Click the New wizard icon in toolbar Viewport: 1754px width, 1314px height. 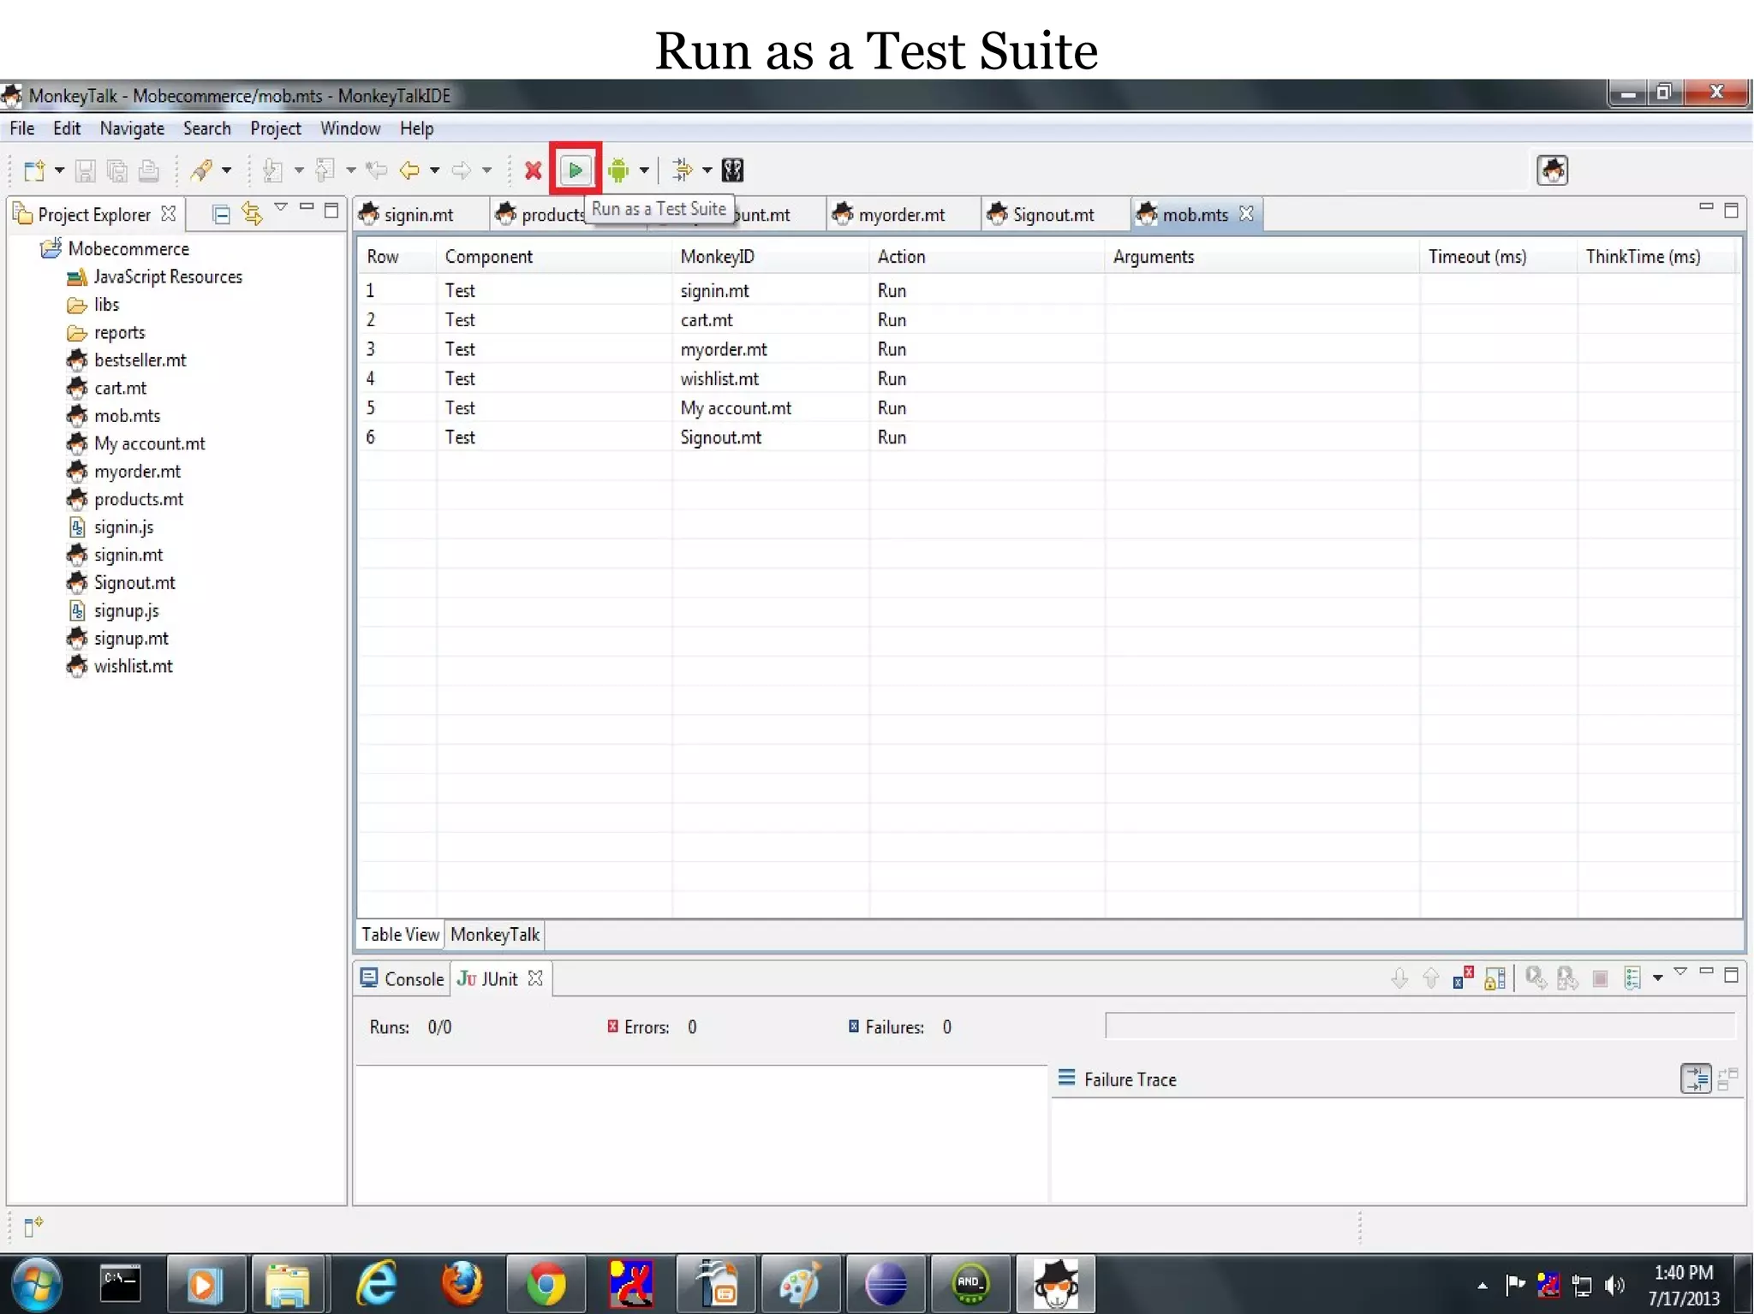(x=33, y=170)
